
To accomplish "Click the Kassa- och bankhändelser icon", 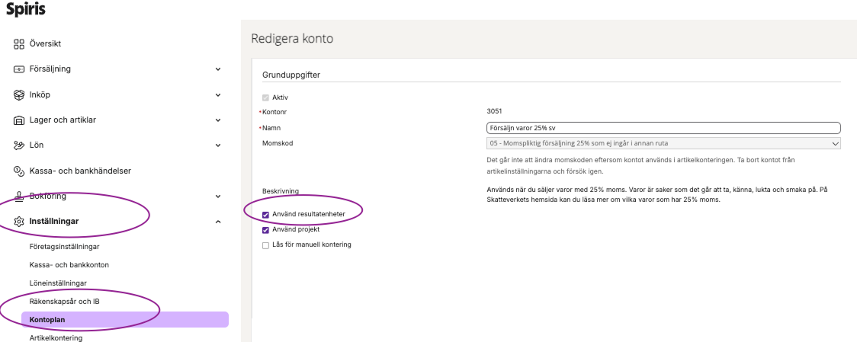I will click(x=20, y=171).
